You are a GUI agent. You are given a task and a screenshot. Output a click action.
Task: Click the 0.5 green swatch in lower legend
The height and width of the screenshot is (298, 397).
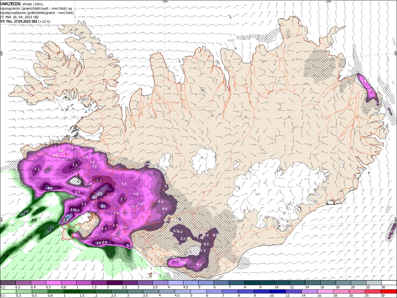pyautogui.click(x=40, y=291)
